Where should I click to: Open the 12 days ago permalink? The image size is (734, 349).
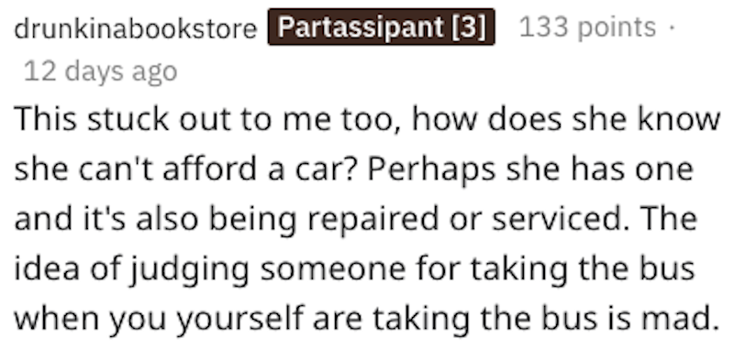pyautogui.click(x=100, y=72)
